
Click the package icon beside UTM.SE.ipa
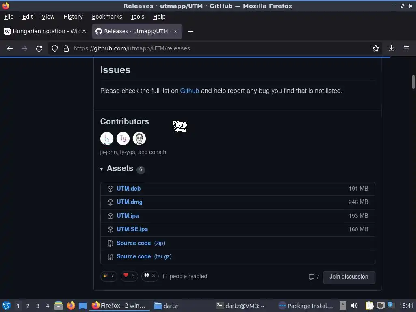110,230
